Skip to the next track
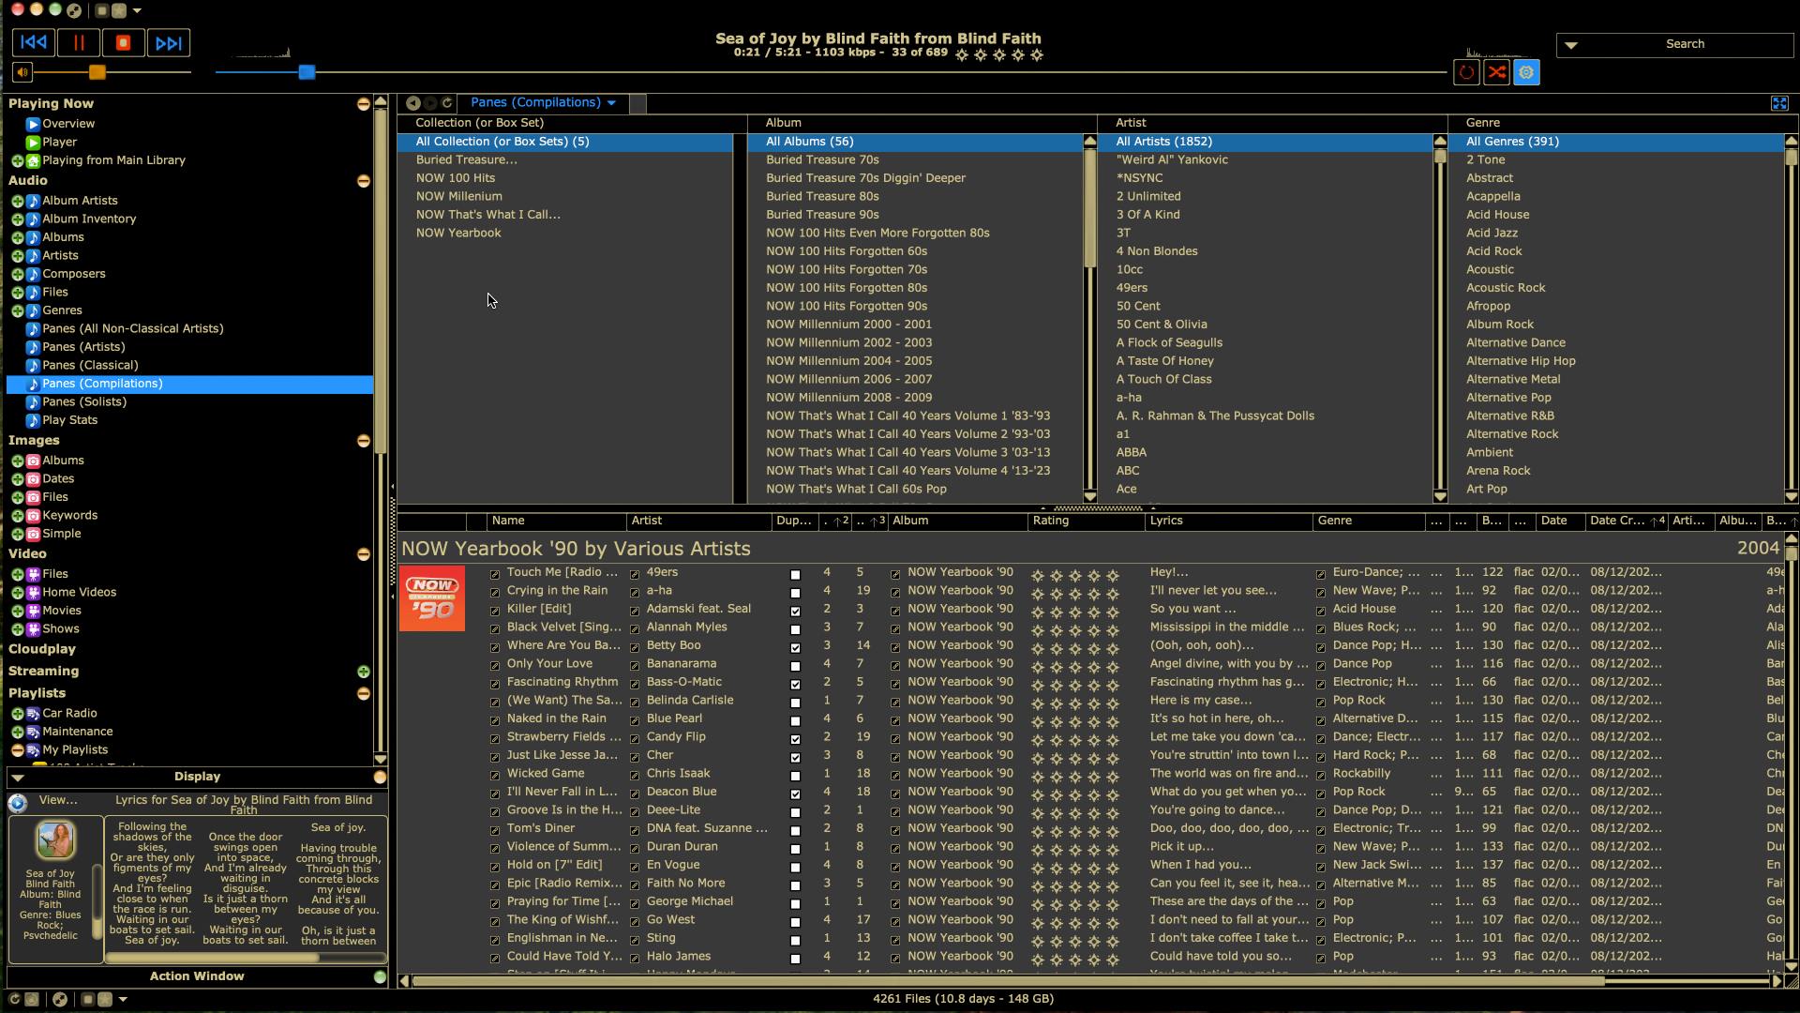 pyautogui.click(x=169, y=42)
